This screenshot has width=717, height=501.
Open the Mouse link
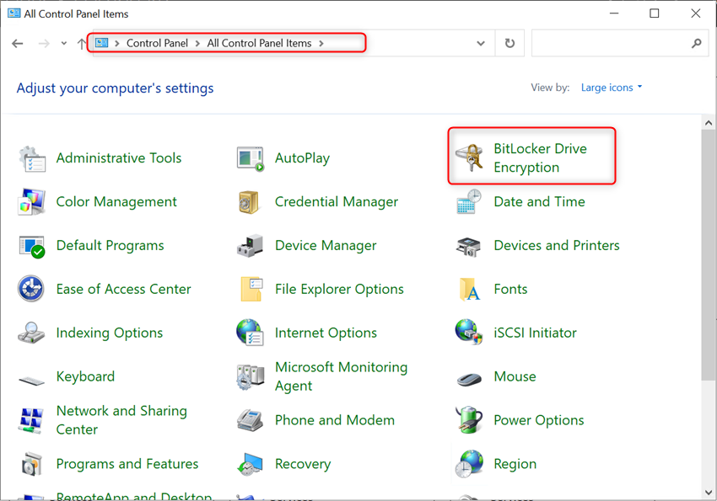pos(515,376)
